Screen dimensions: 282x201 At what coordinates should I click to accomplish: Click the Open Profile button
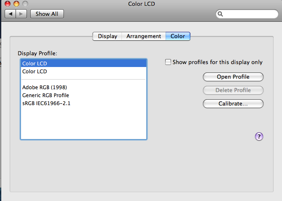(x=233, y=77)
